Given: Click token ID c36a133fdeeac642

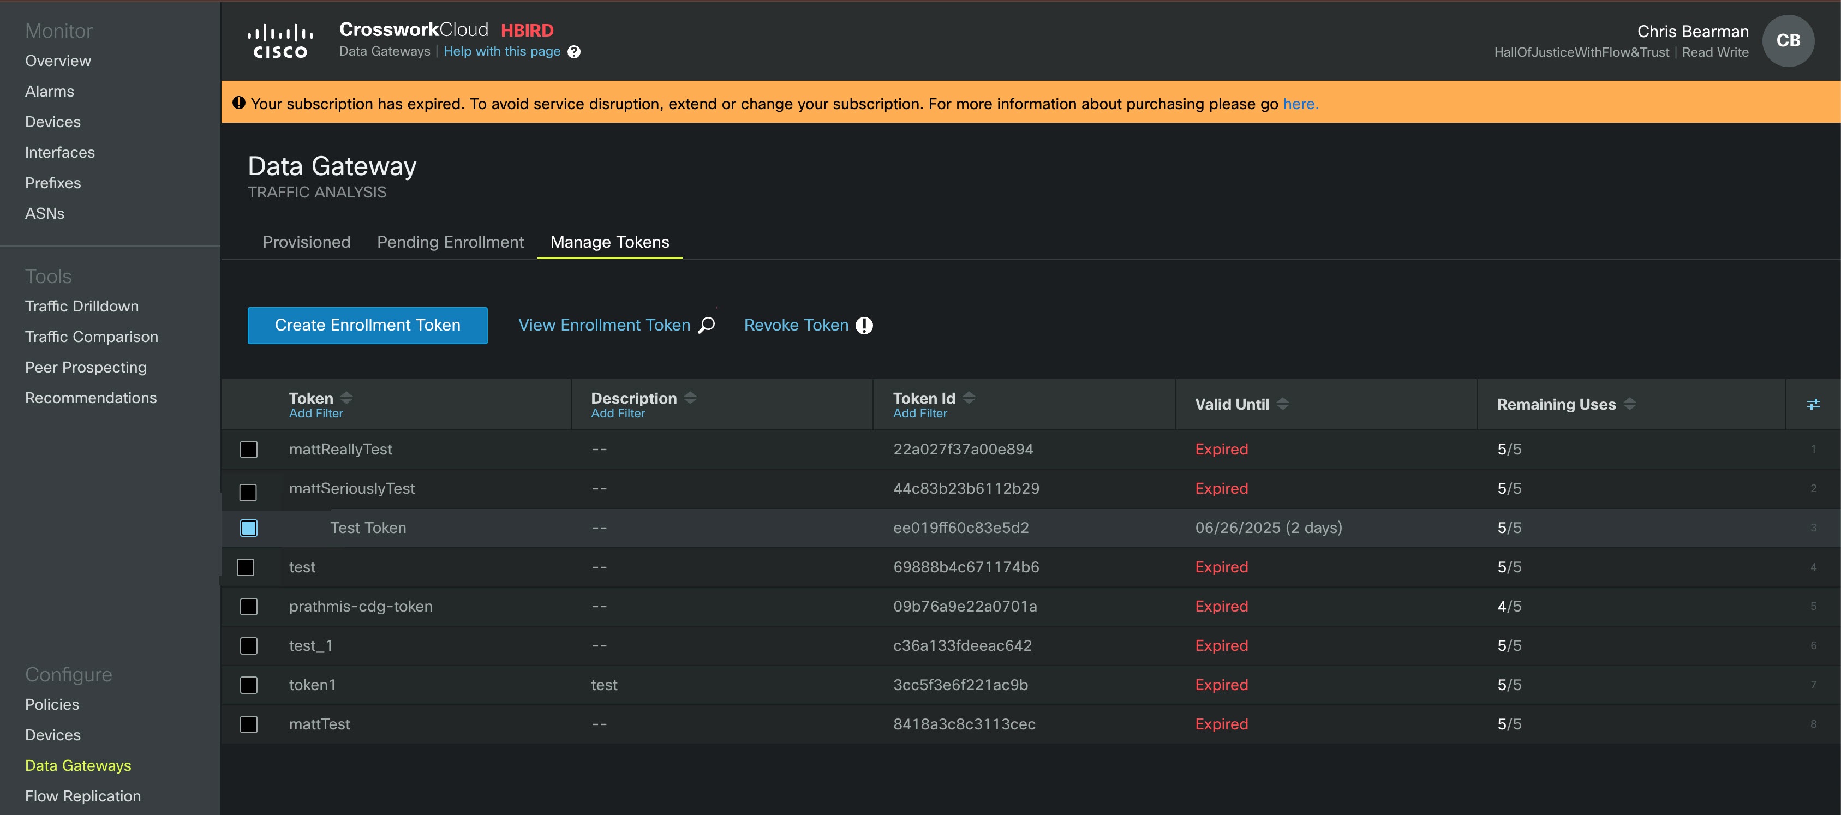Looking at the screenshot, I should pos(962,646).
